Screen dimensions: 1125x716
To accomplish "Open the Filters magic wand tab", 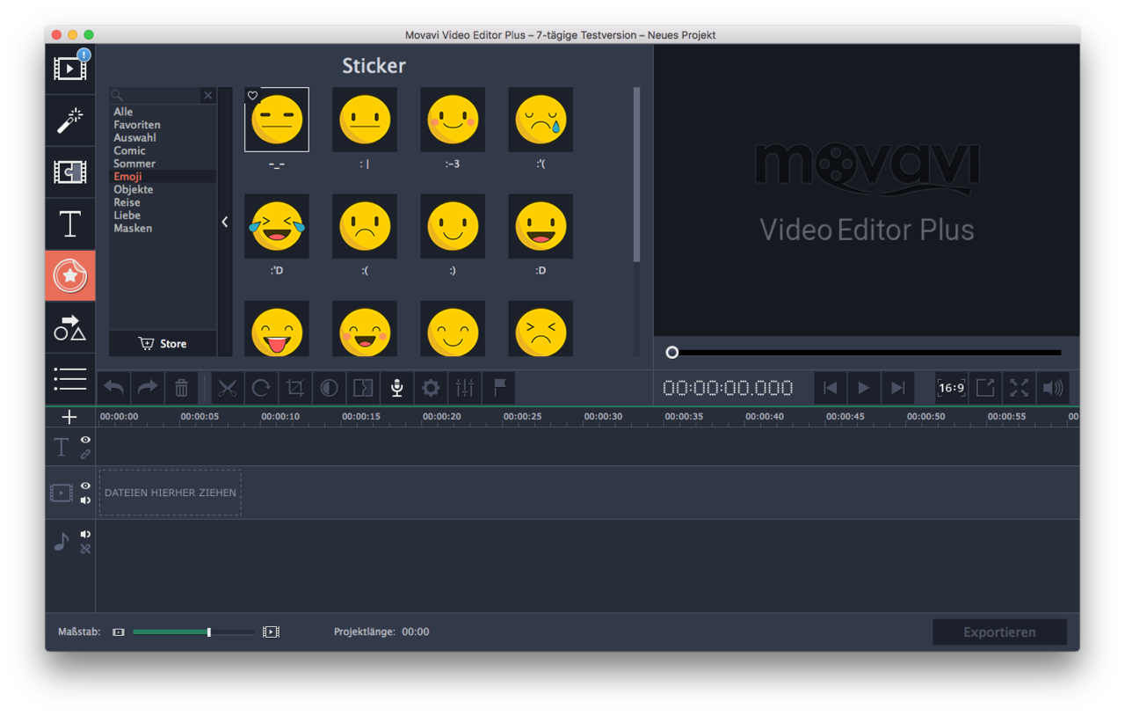I will pos(70,121).
